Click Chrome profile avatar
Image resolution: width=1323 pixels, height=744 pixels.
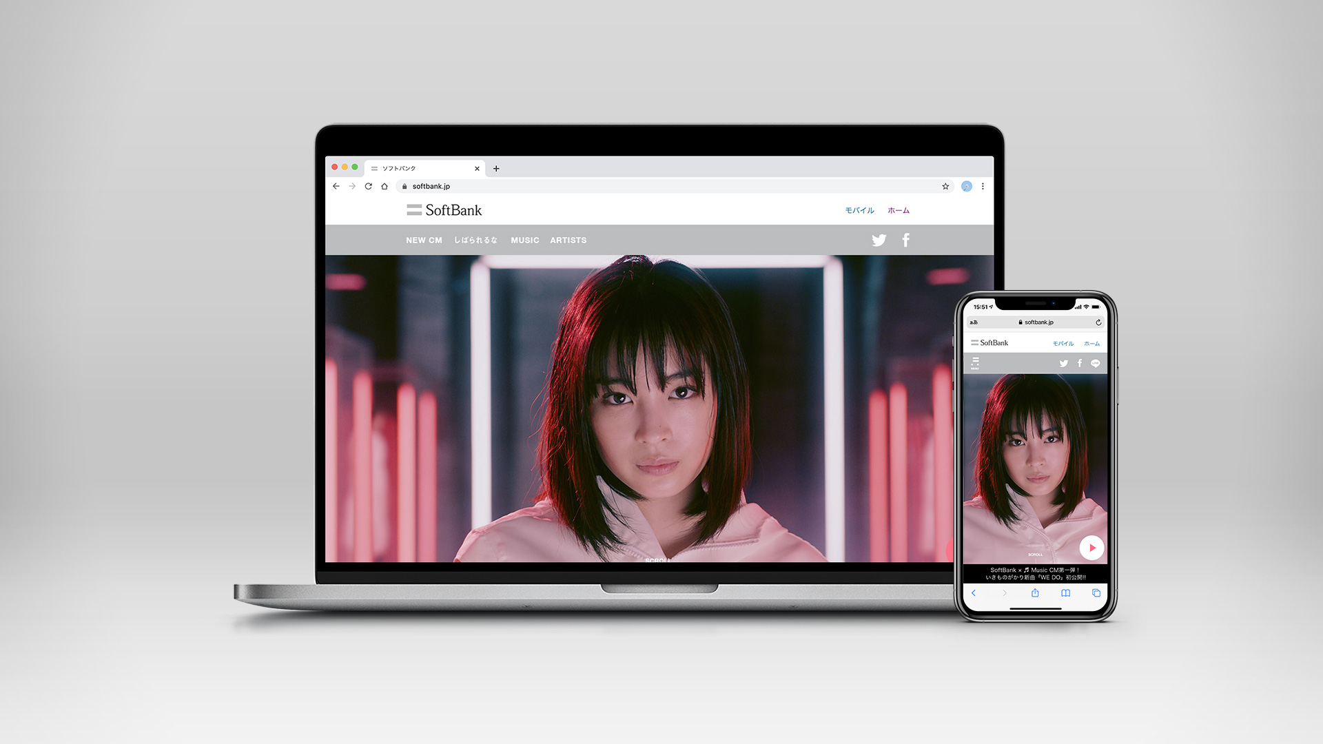click(x=966, y=187)
